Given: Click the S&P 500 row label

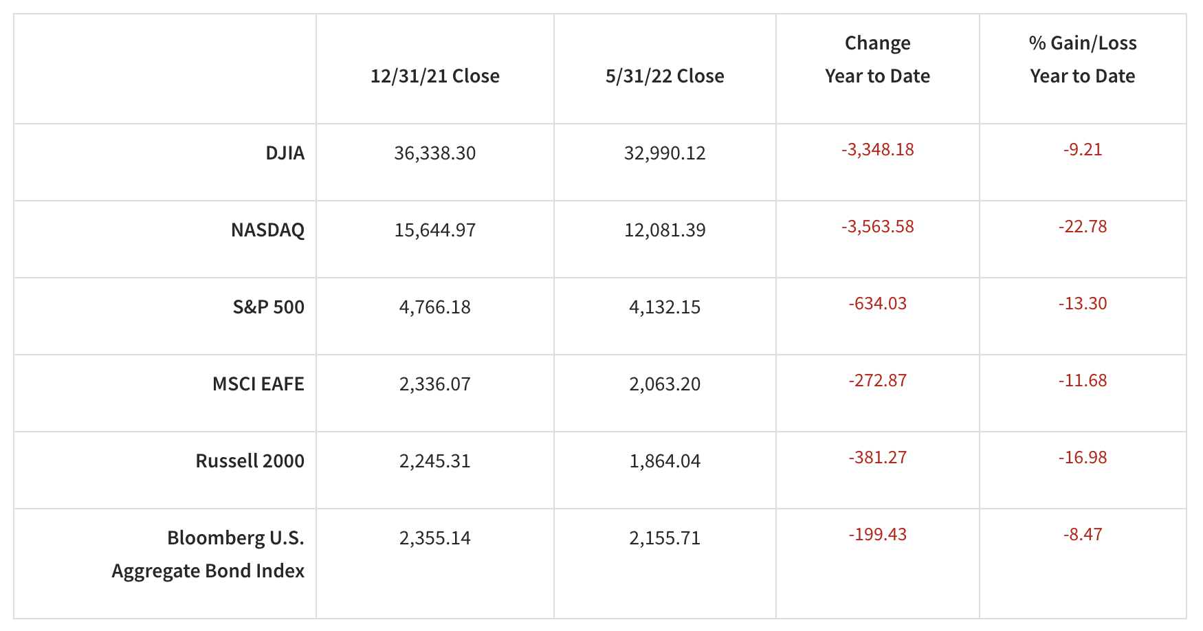Looking at the screenshot, I should pos(268,307).
